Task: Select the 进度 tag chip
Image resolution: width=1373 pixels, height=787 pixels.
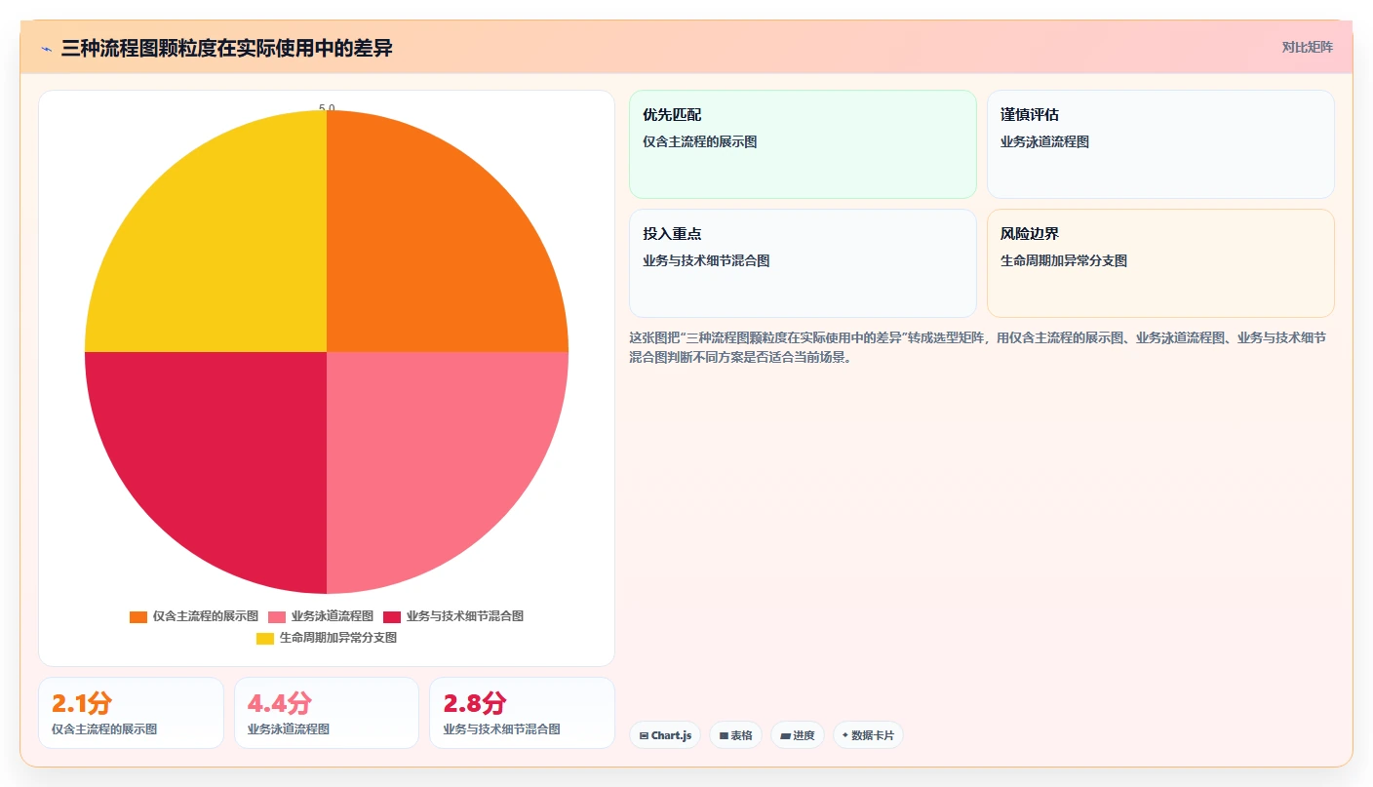Action: click(798, 735)
